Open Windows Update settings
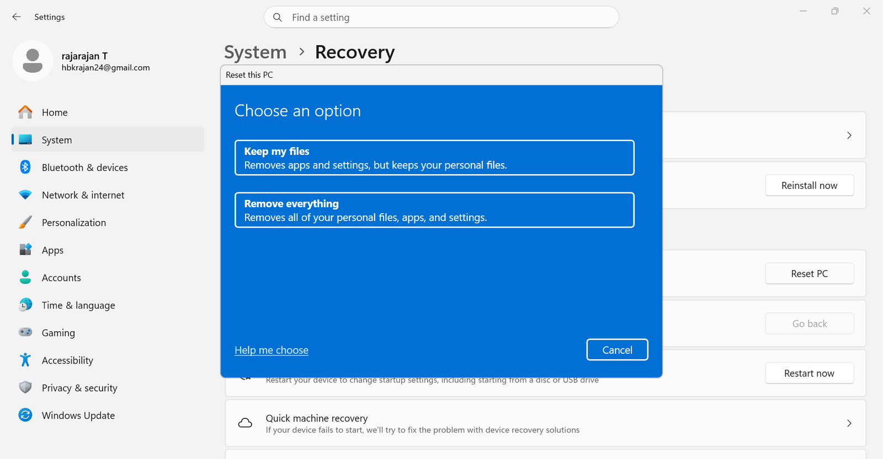883x459 pixels. [108, 415]
